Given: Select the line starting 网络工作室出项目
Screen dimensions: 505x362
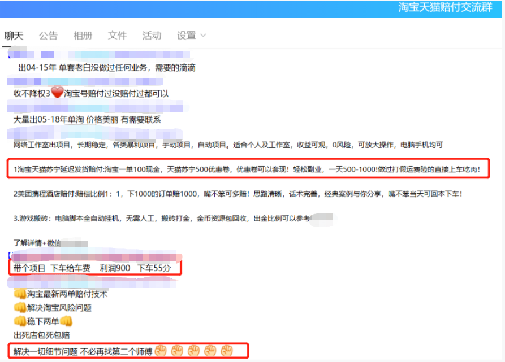Looking at the screenshot, I should [228, 145].
